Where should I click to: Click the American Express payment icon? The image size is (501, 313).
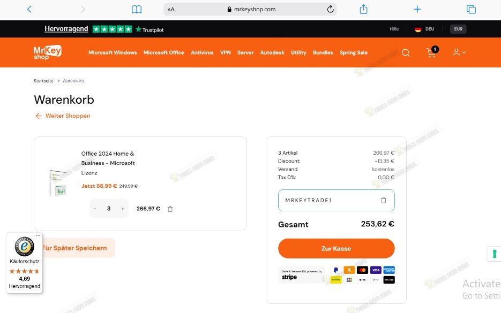389,270
